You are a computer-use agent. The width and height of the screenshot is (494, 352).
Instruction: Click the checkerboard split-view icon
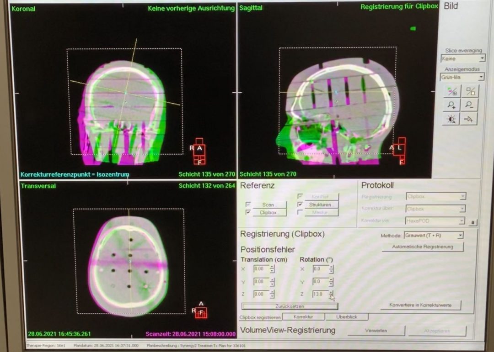coord(471,91)
